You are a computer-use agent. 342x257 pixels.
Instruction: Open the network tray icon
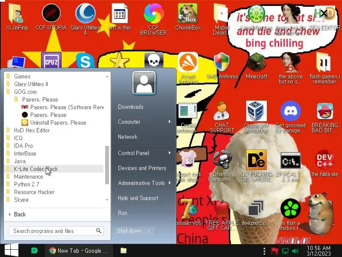[285, 251]
